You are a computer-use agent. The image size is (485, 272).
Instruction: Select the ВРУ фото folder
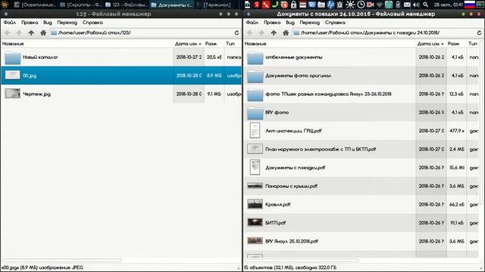361,113
